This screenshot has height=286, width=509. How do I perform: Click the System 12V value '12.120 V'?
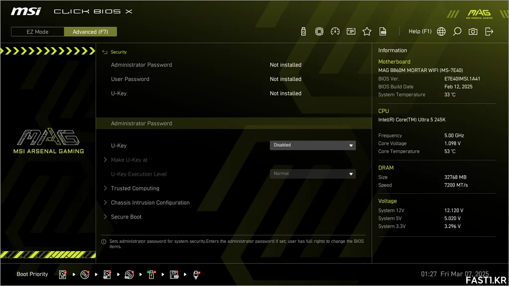point(453,211)
